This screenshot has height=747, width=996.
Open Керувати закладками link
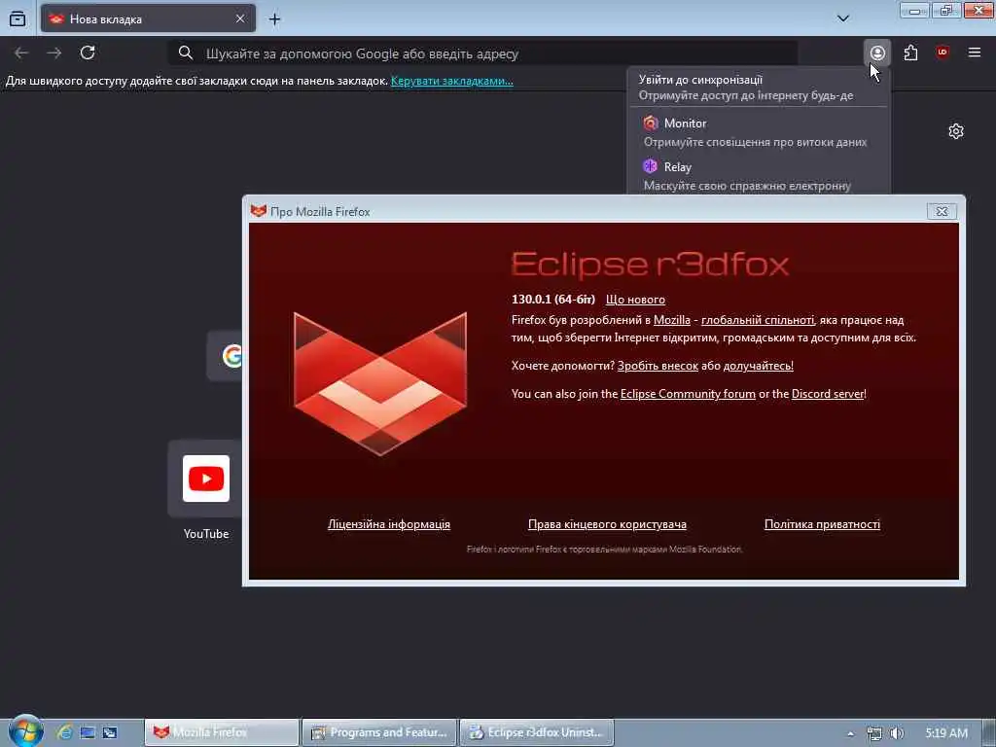pyautogui.click(x=451, y=81)
